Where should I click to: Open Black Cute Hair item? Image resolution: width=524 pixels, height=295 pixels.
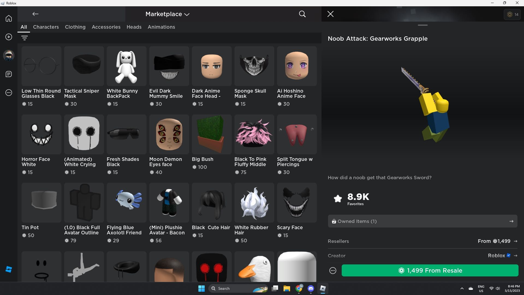point(212,211)
